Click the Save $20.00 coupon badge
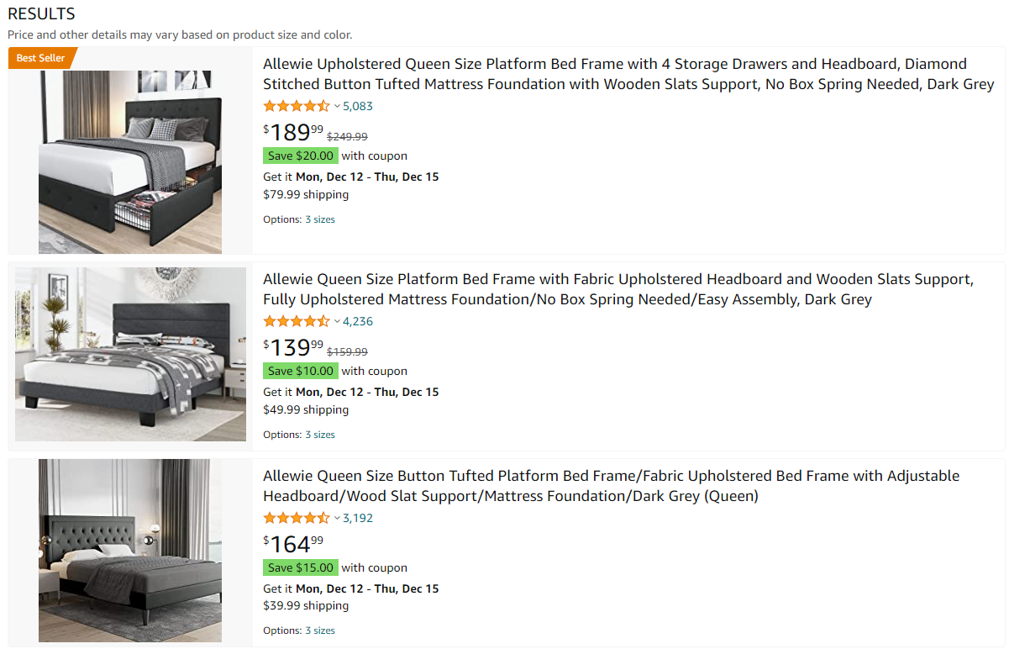Viewport: 1009px width, 649px height. [301, 156]
